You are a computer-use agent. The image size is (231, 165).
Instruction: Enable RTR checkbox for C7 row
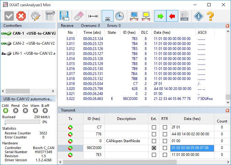pyautogui.click(x=165, y=127)
